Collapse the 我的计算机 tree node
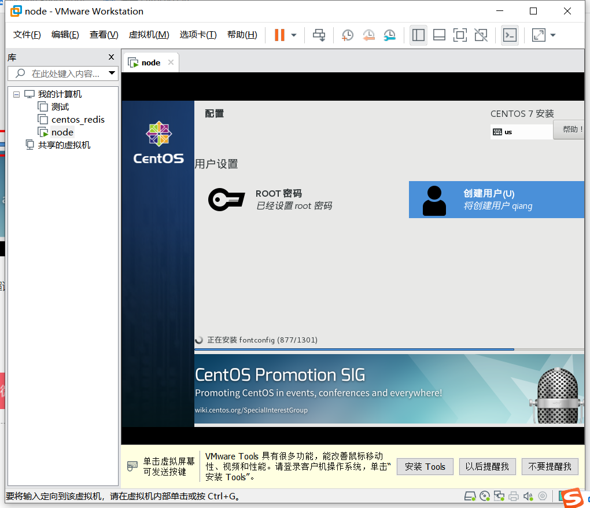 (17, 94)
